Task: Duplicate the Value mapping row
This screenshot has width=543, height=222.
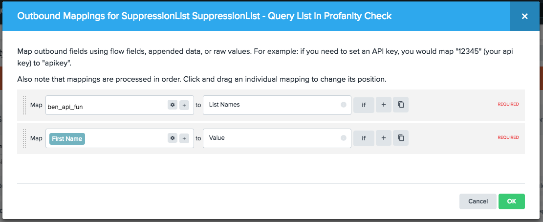Action: click(401, 138)
